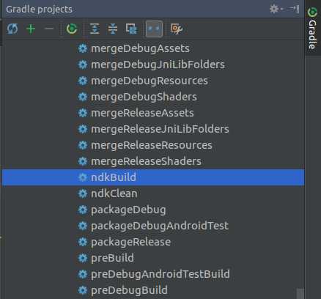Image resolution: width=321 pixels, height=299 pixels.
Task: Collapse all tree nodes
Action: pos(113,29)
